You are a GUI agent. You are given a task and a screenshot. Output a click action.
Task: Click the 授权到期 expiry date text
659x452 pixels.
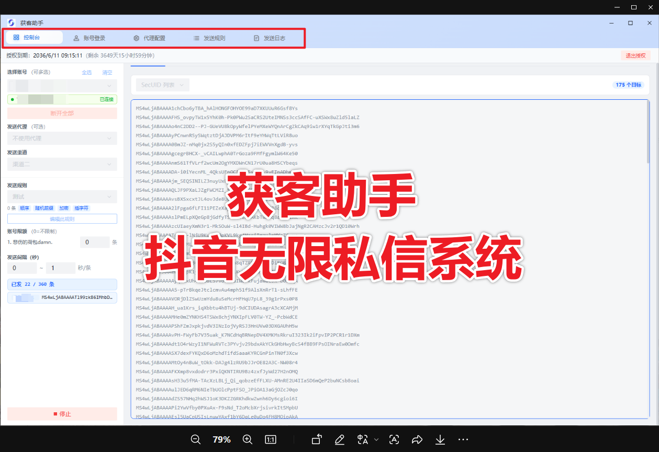[44, 55]
